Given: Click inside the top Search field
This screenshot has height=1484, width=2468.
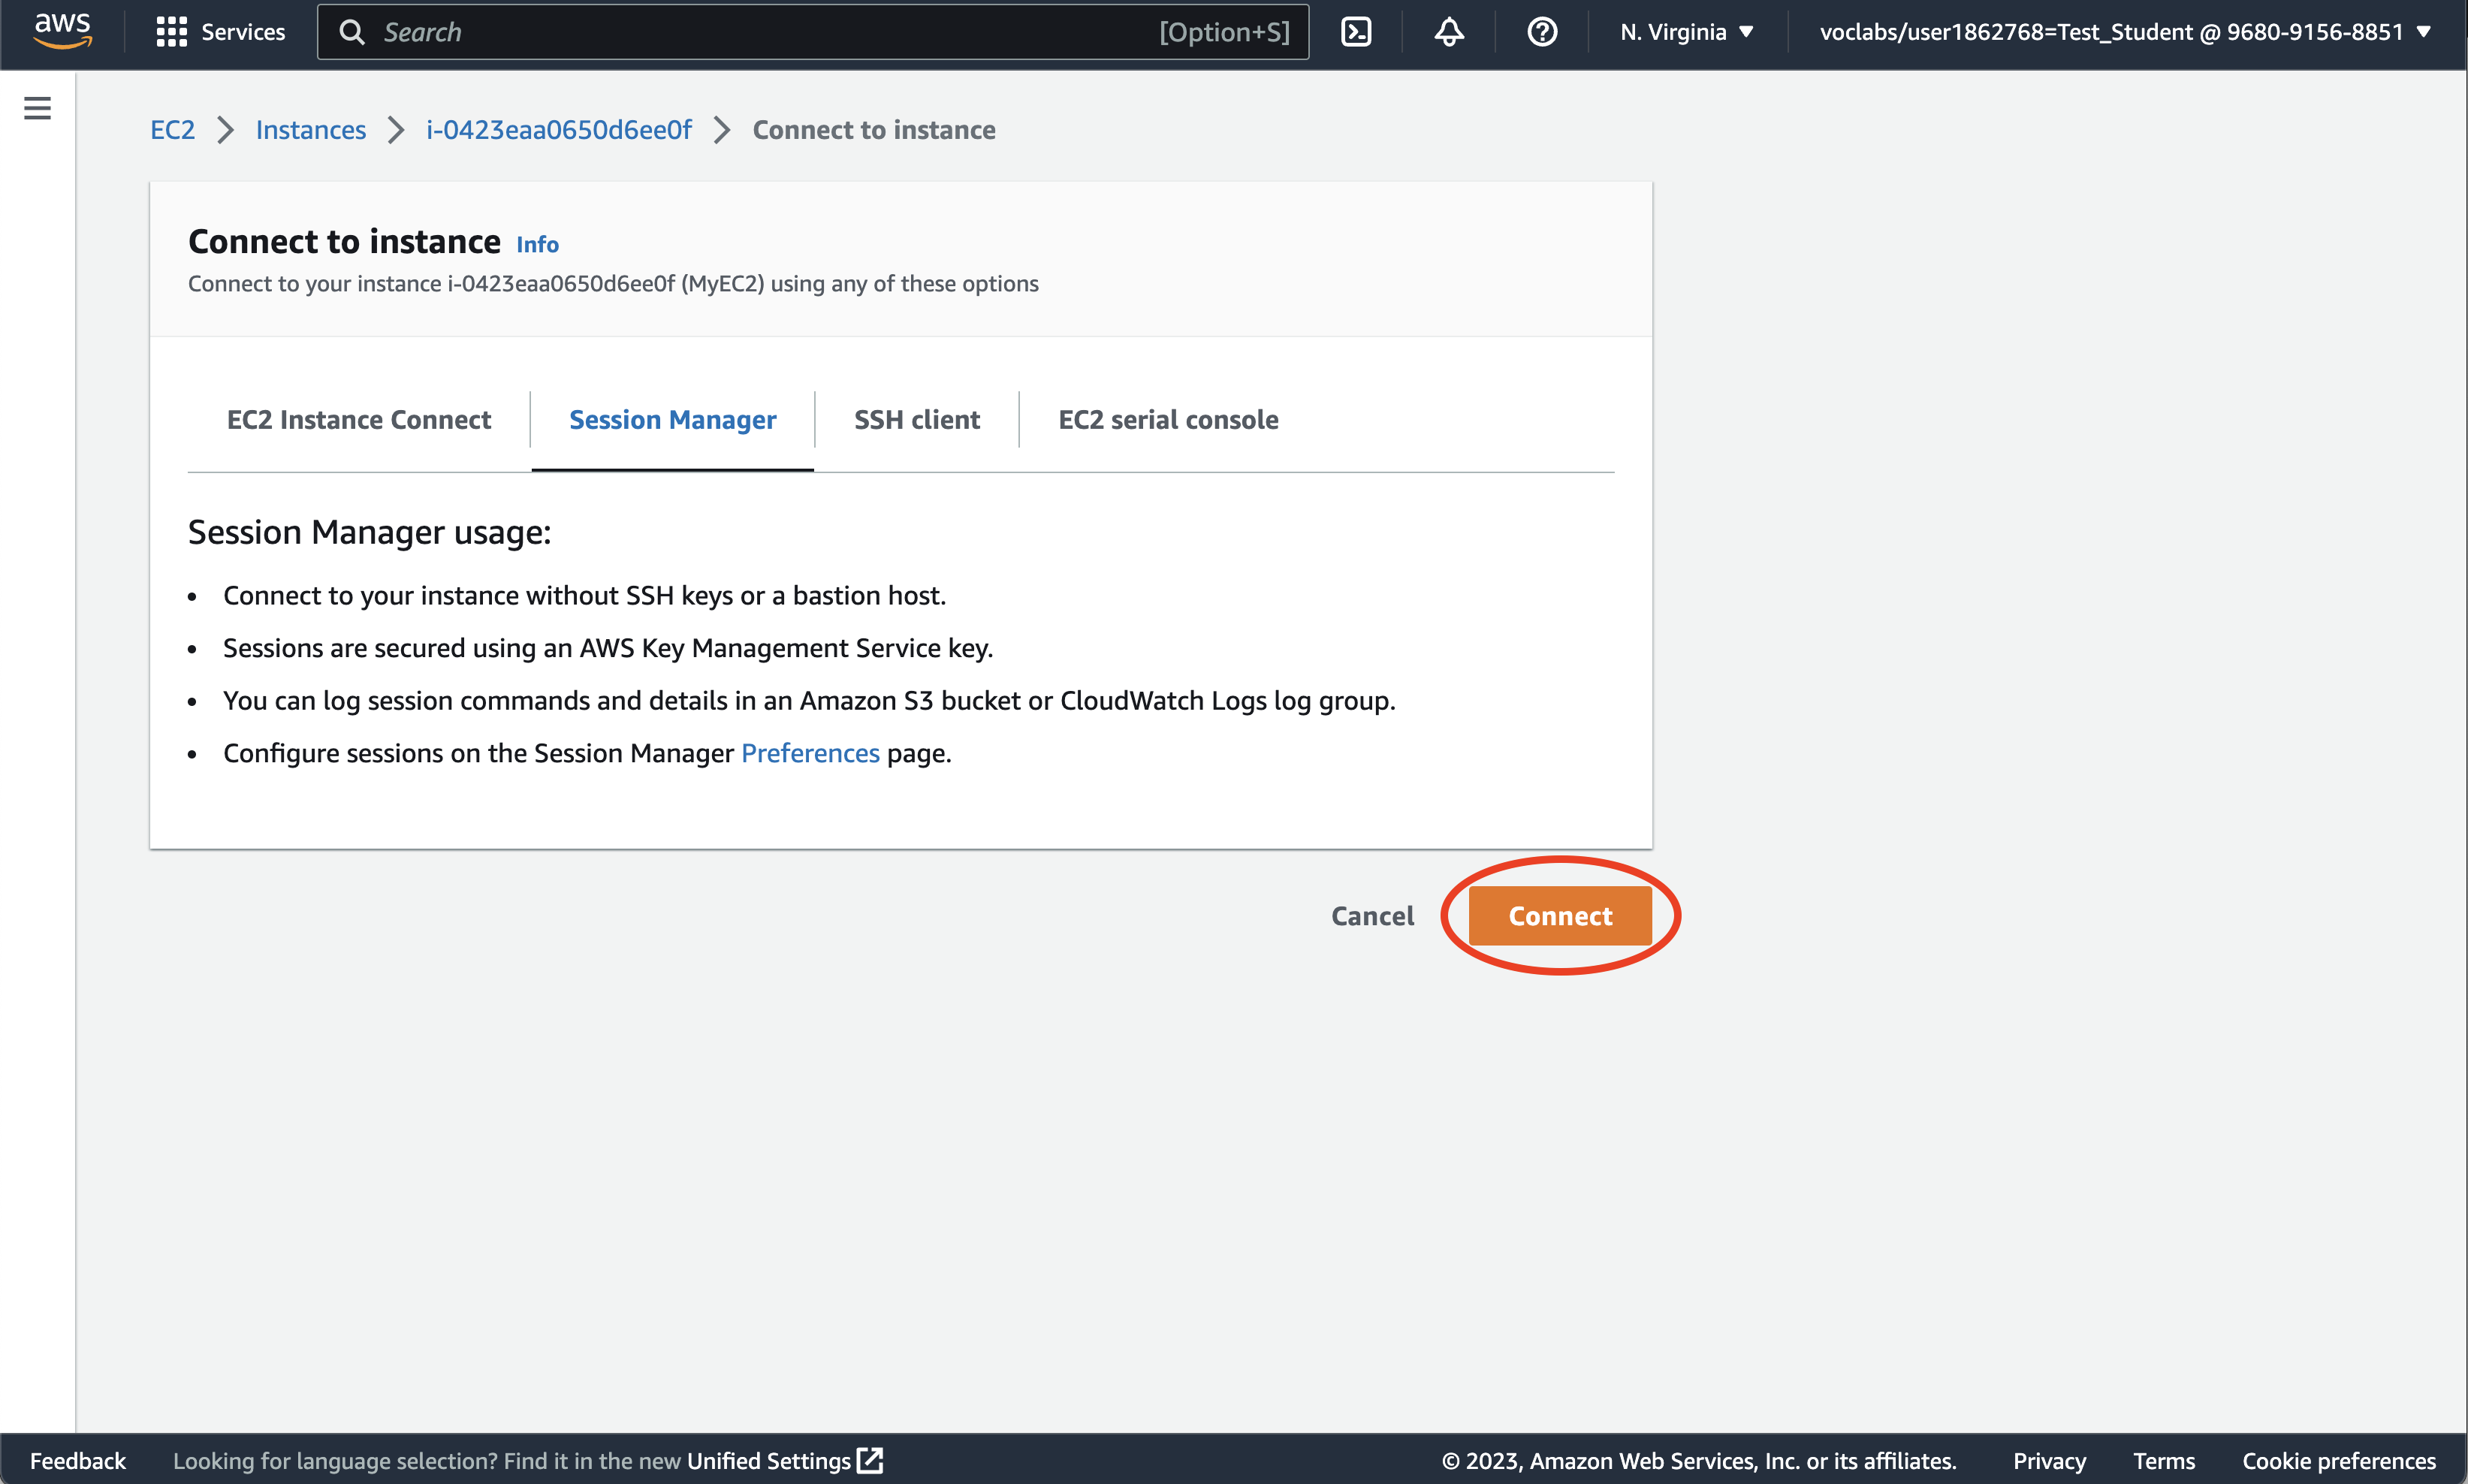Looking at the screenshot, I should (760, 32).
